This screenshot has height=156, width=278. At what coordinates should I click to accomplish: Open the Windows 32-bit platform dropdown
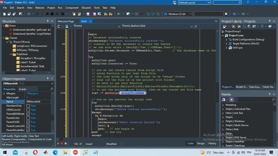click(x=190, y=14)
